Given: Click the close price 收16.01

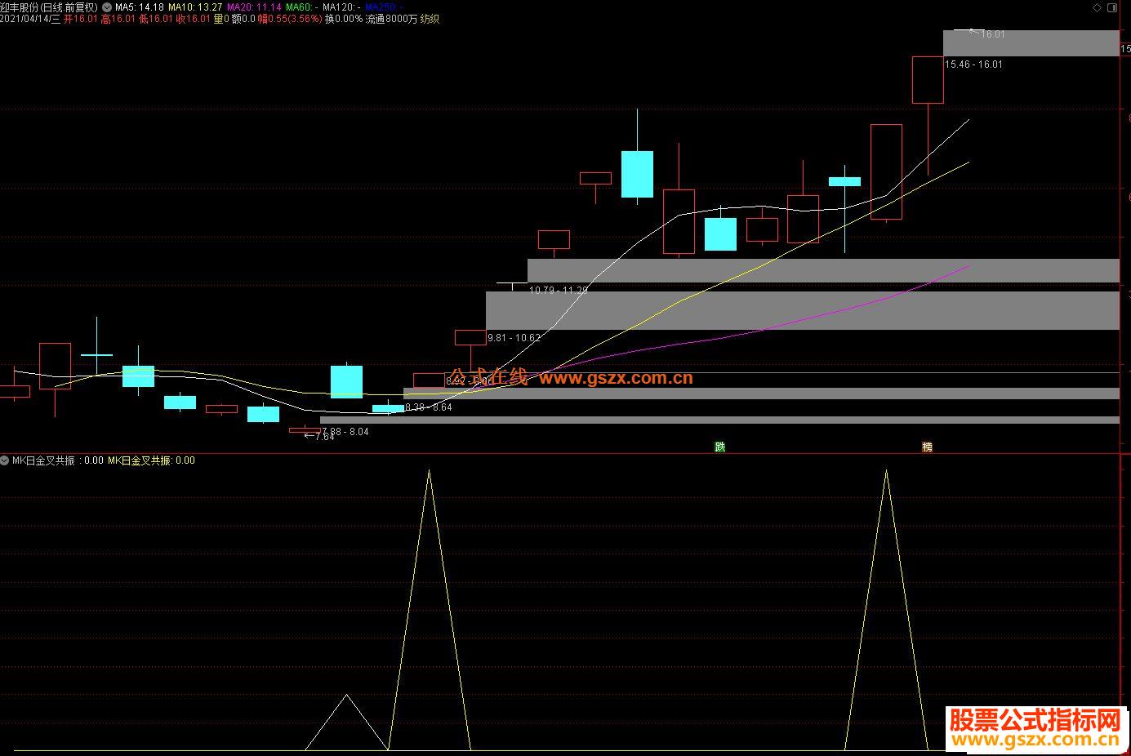Looking at the screenshot, I should (194, 19).
